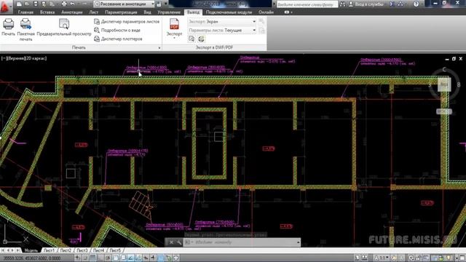Click the keyword search input field
466x262 pixels.
[x=307, y=4]
